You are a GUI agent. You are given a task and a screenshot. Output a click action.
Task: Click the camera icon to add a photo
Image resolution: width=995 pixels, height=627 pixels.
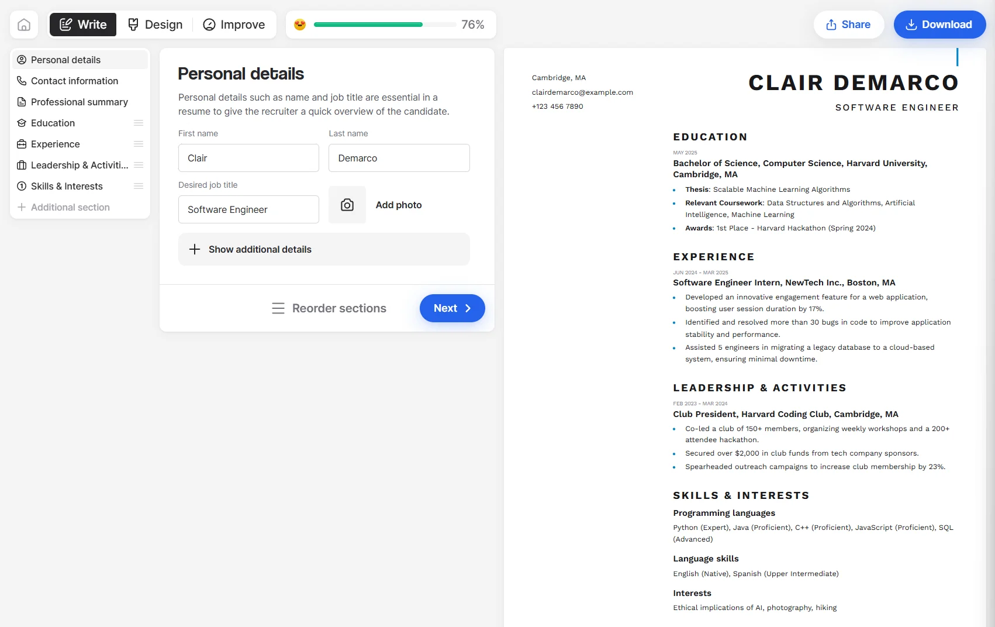pyautogui.click(x=347, y=205)
